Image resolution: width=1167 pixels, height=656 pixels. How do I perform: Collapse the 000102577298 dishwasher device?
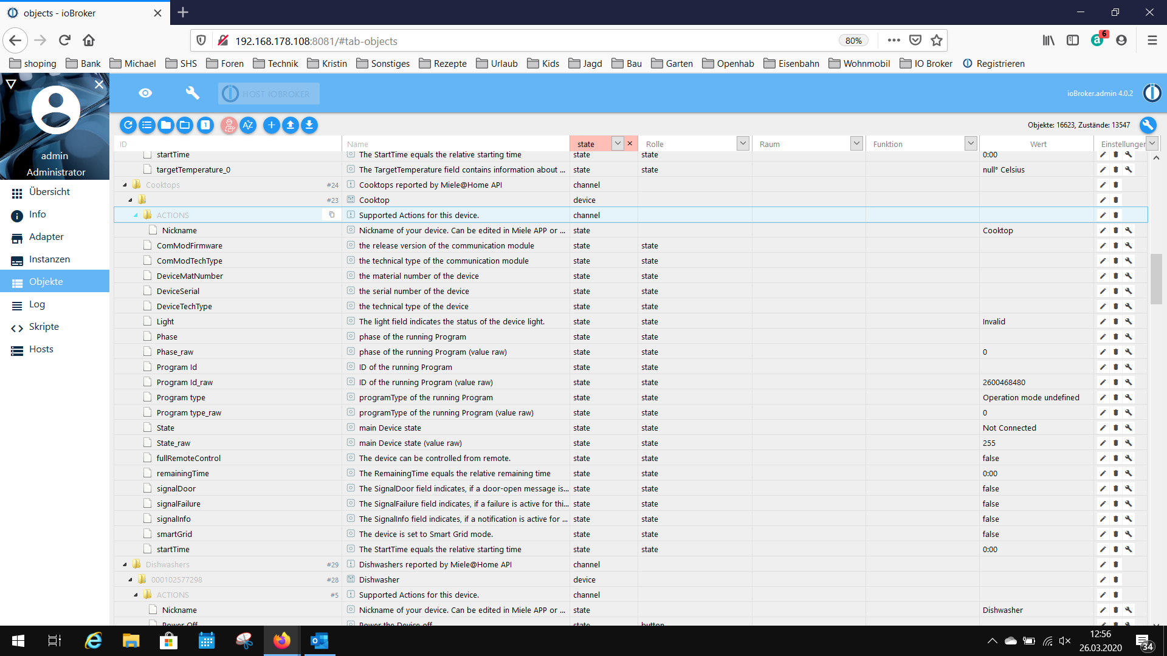pyautogui.click(x=131, y=580)
